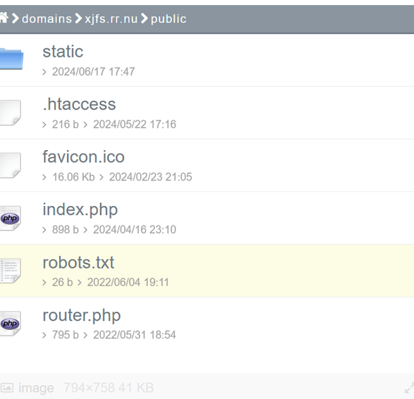Click the favicon.ico file icon
Image resolution: width=414 pixels, height=399 pixels.
pos(10,165)
